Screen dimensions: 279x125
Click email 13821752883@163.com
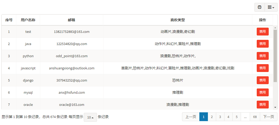72,32
